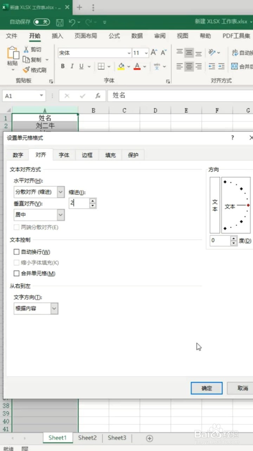
Task: Apply red font color
Action: pyautogui.click(x=137, y=66)
